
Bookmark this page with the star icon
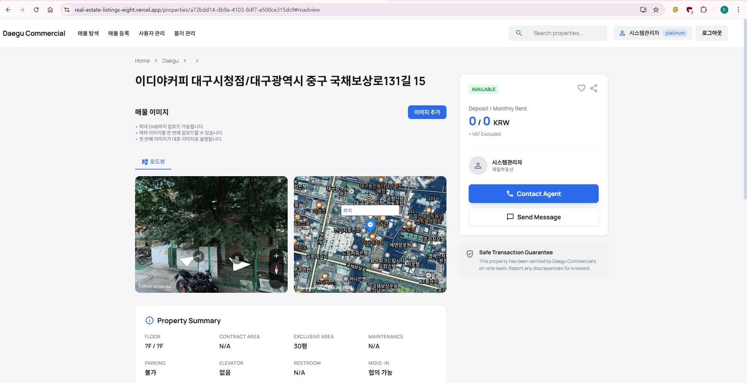click(x=656, y=10)
